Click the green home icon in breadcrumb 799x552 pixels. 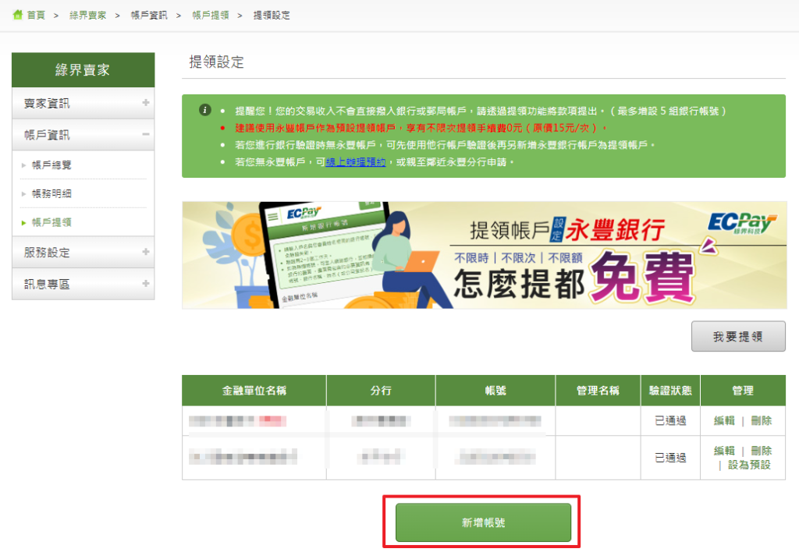pos(18,15)
